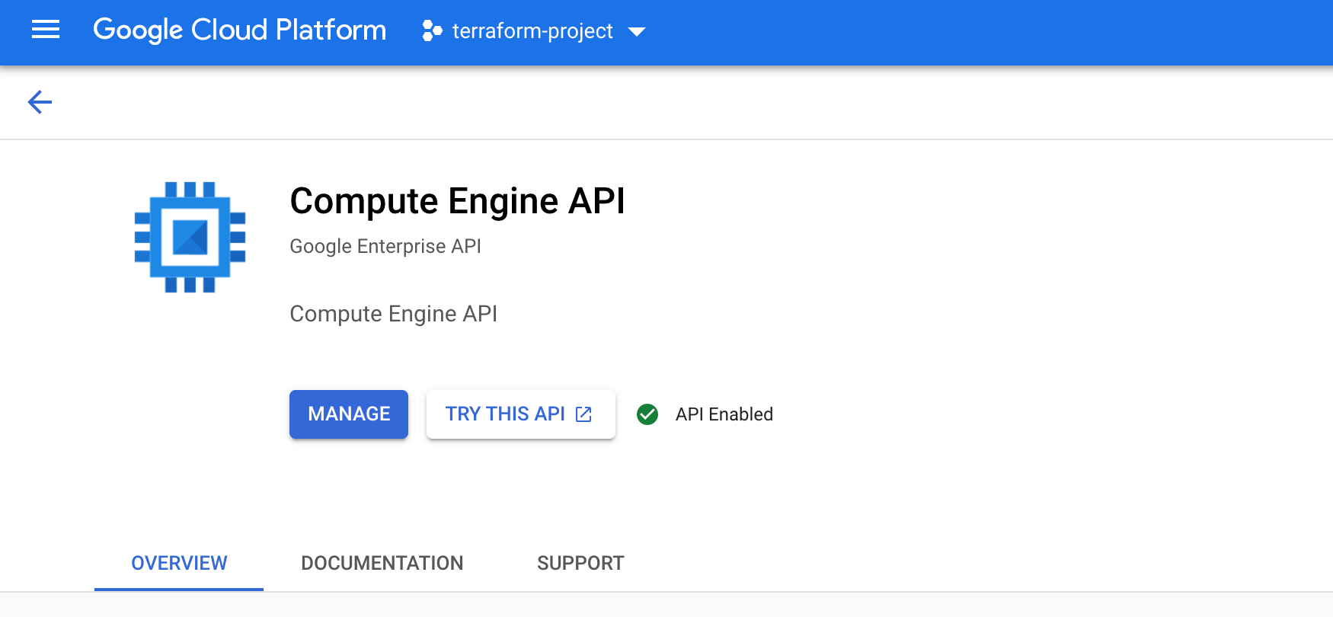This screenshot has width=1333, height=617.
Task: Switch to the OVERVIEW tab
Action: 179,563
